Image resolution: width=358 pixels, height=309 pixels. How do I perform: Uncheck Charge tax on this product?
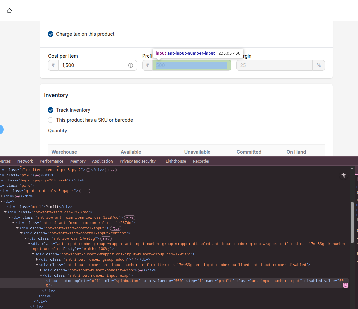click(51, 34)
